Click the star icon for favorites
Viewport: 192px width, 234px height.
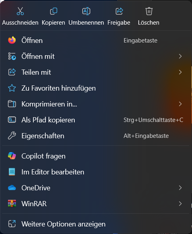(12, 88)
